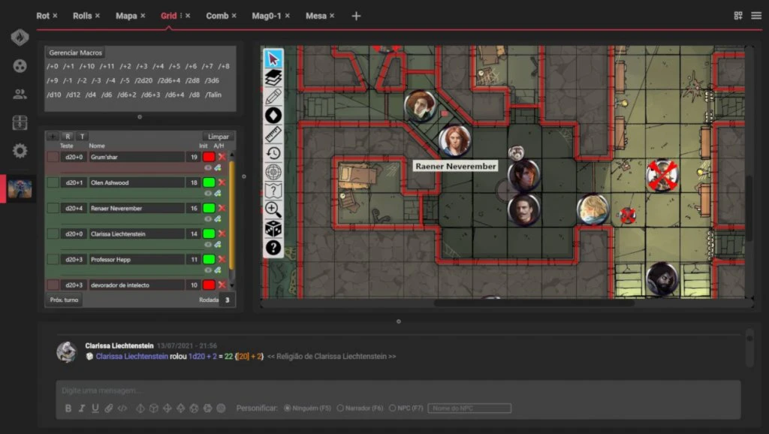Select Ninguém (F5) radio option
The width and height of the screenshot is (769, 434).
pyautogui.click(x=288, y=408)
